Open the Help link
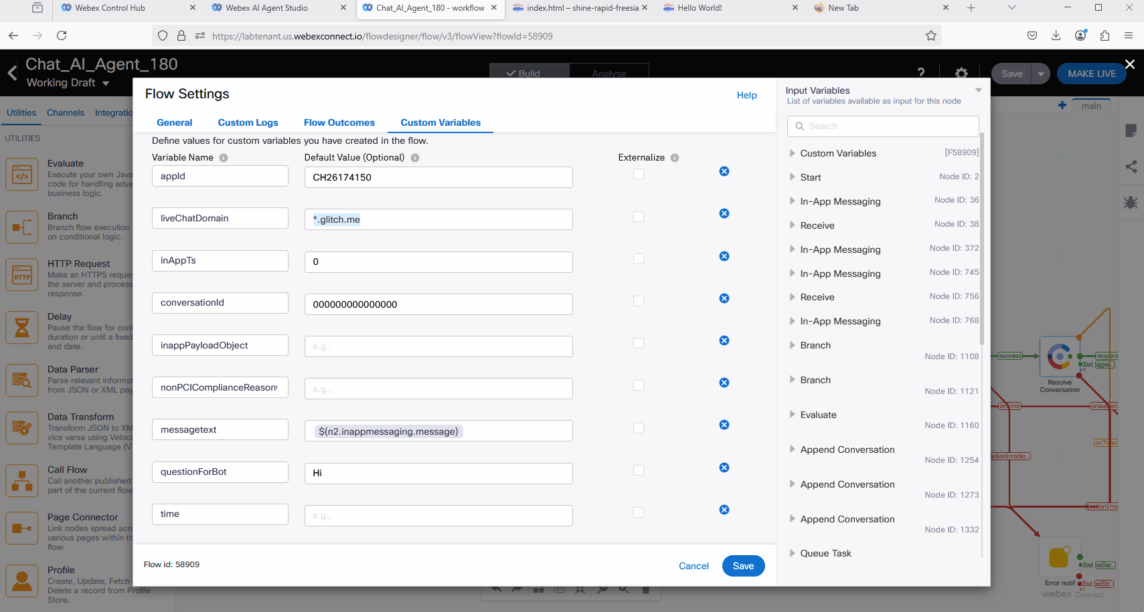 point(746,95)
